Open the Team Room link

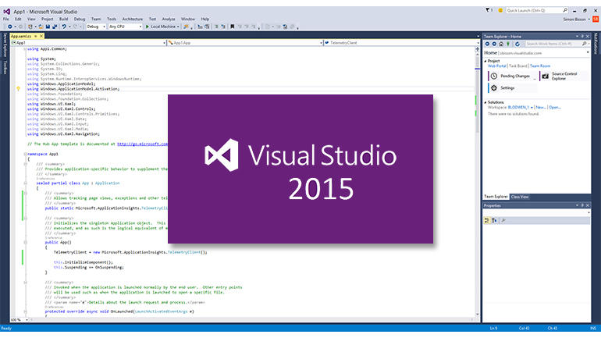point(539,66)
